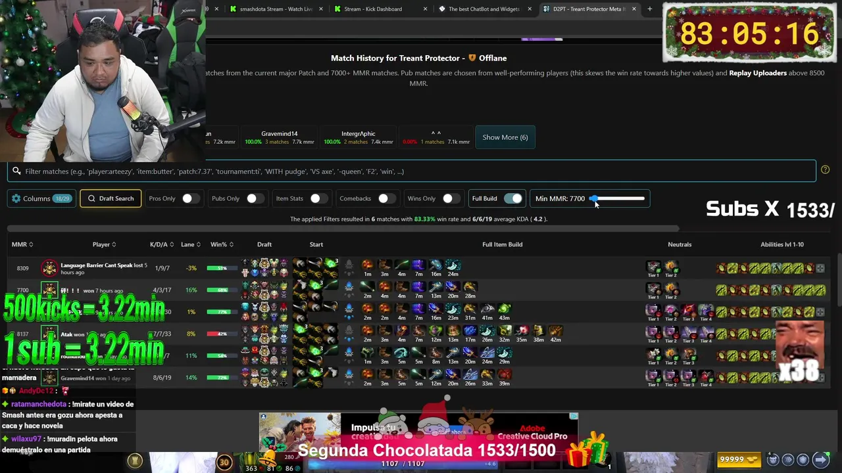Click the Show More (6) button

[x=505, y=137]
